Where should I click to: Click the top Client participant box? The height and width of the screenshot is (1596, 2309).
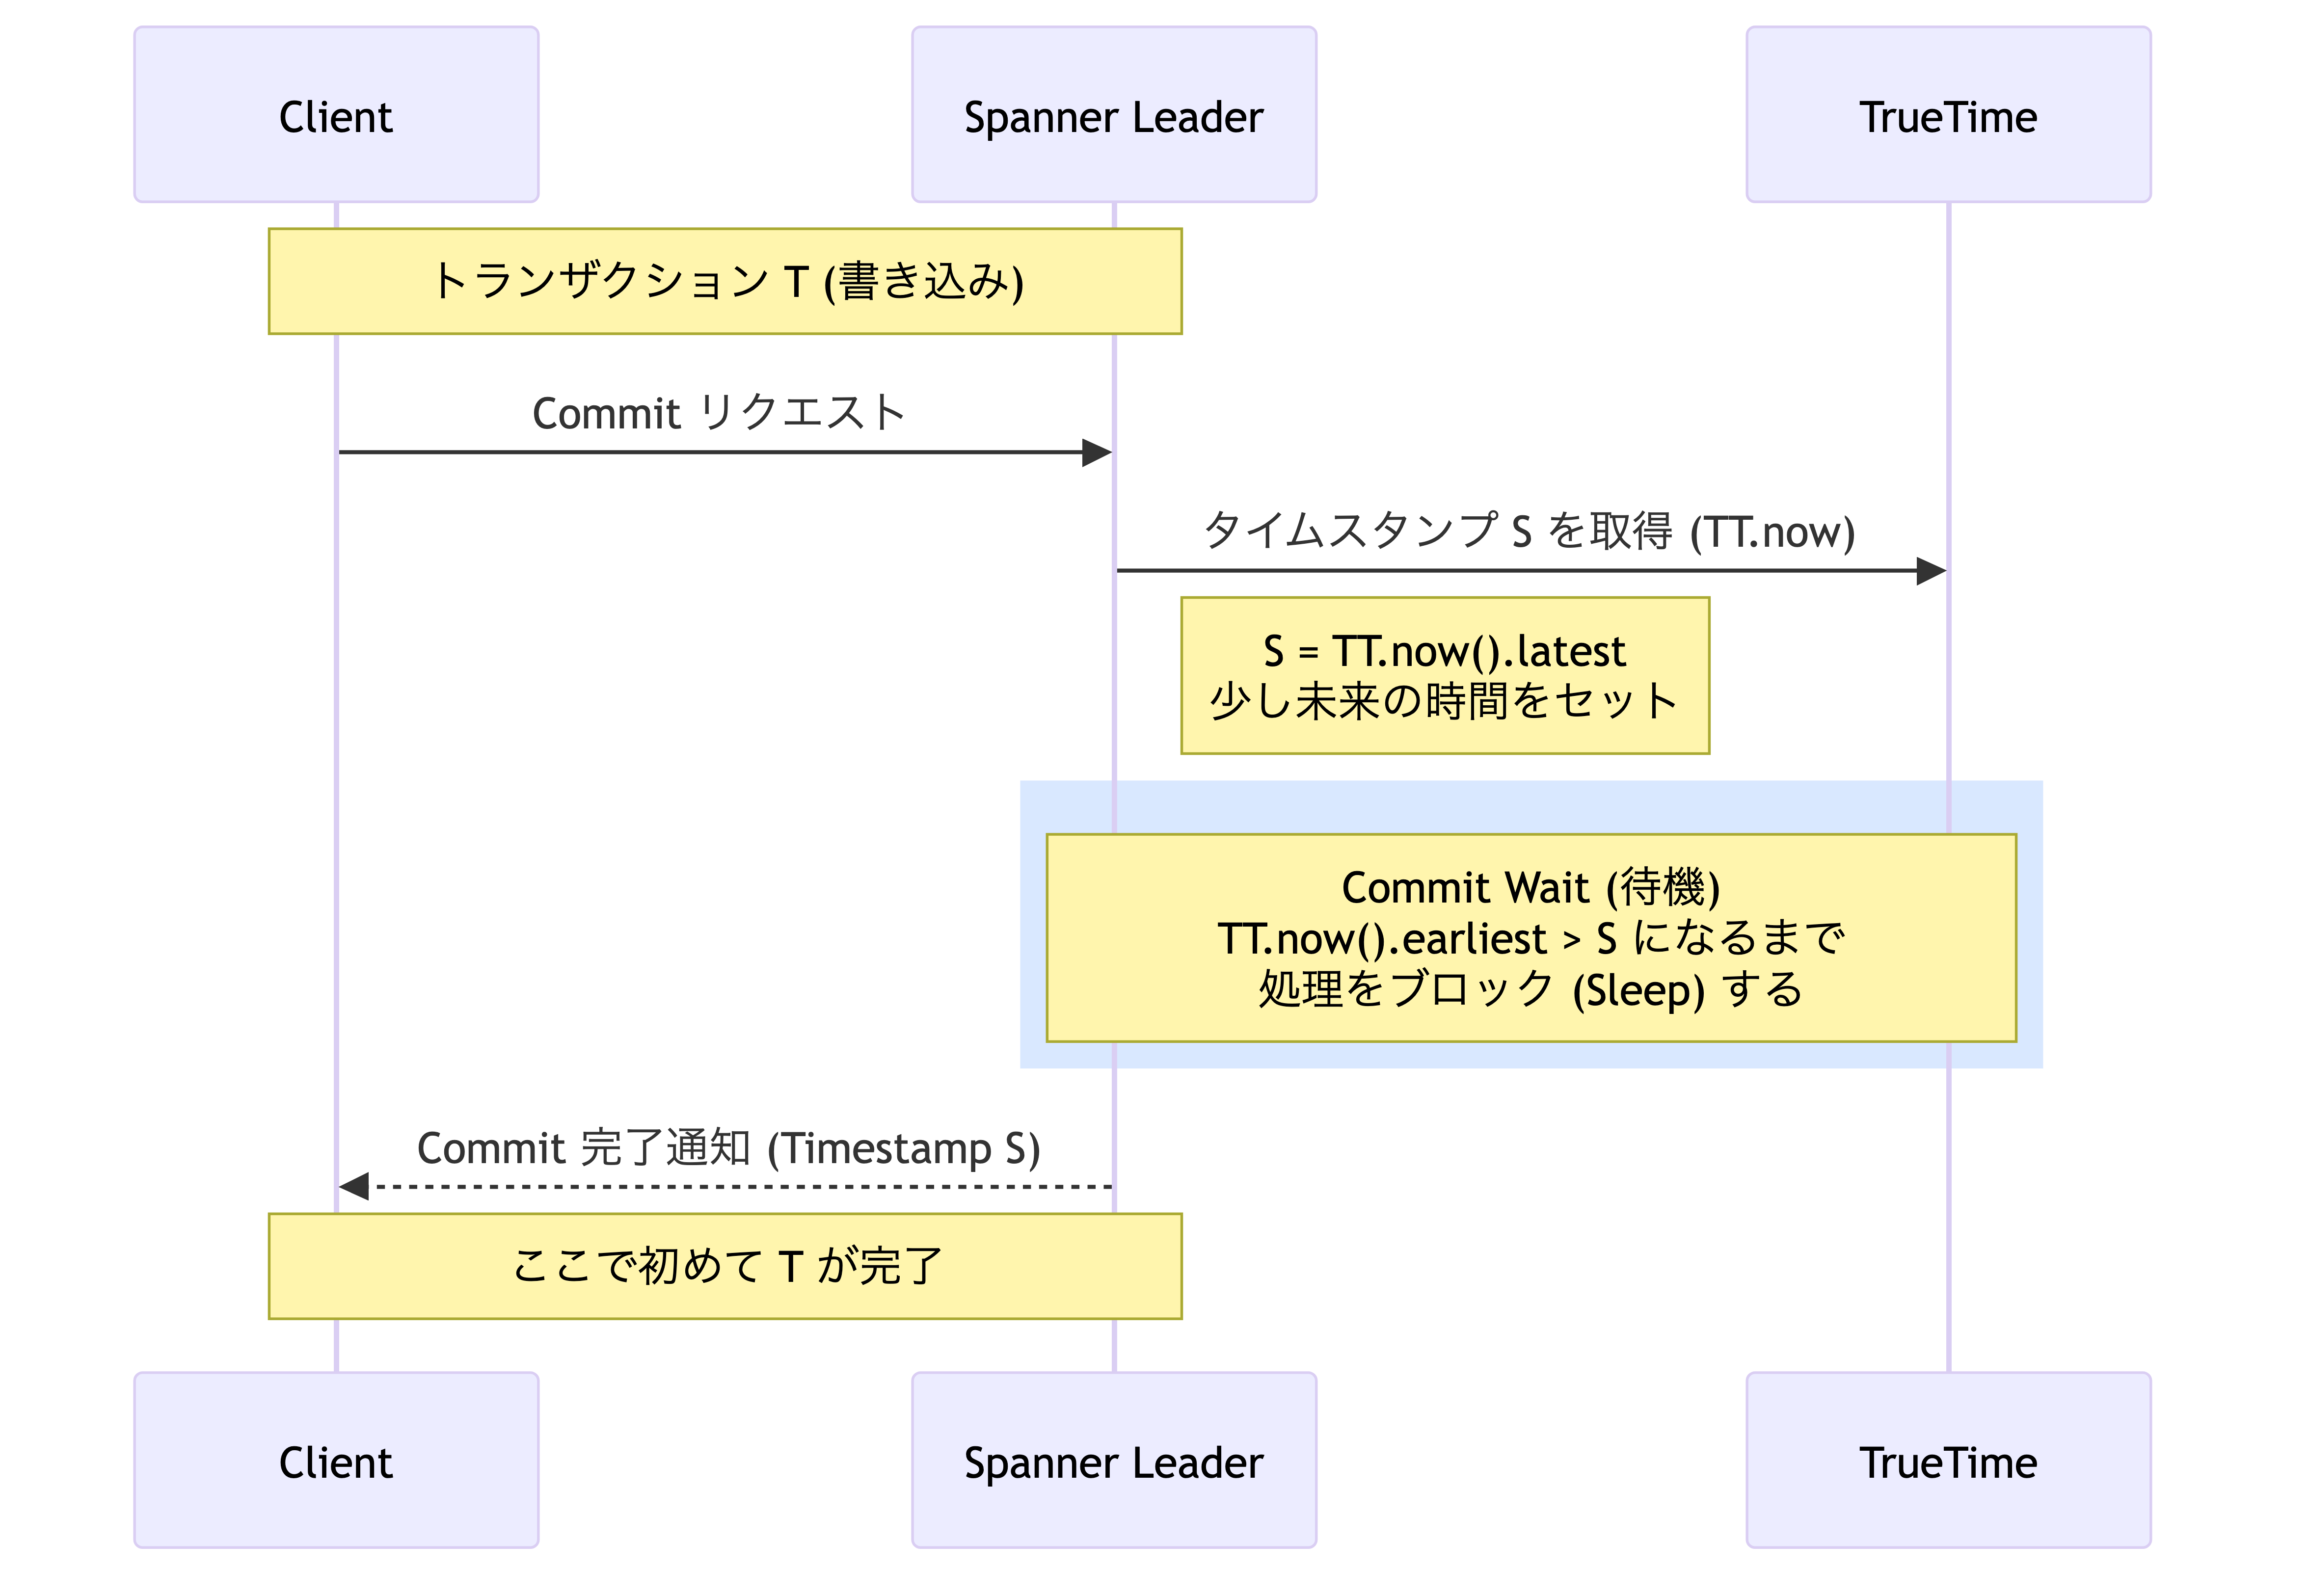pos(336,115)
